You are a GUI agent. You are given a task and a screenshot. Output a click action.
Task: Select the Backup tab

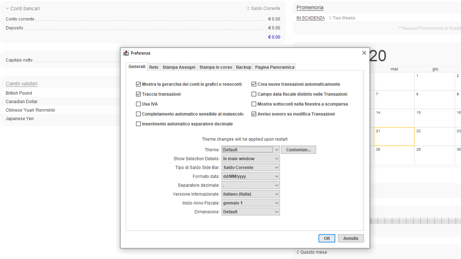click(x=243, y=67)
